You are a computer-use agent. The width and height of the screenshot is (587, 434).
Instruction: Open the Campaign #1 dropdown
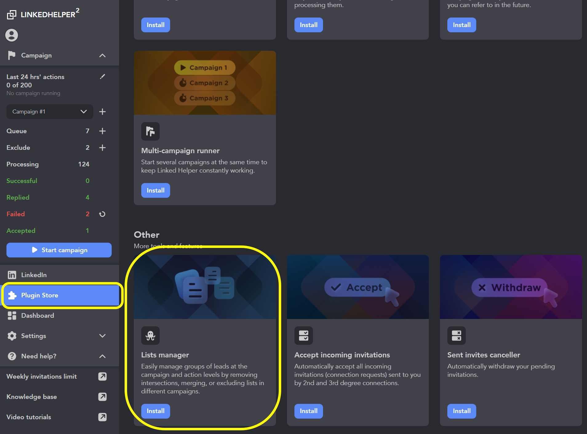pyautogui.click(x=50, y=112)
